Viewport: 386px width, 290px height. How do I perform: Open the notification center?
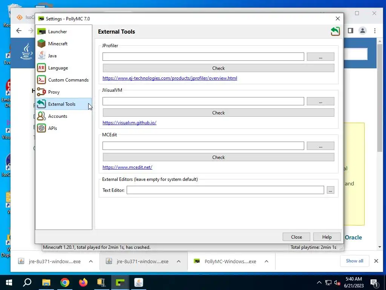374,282
